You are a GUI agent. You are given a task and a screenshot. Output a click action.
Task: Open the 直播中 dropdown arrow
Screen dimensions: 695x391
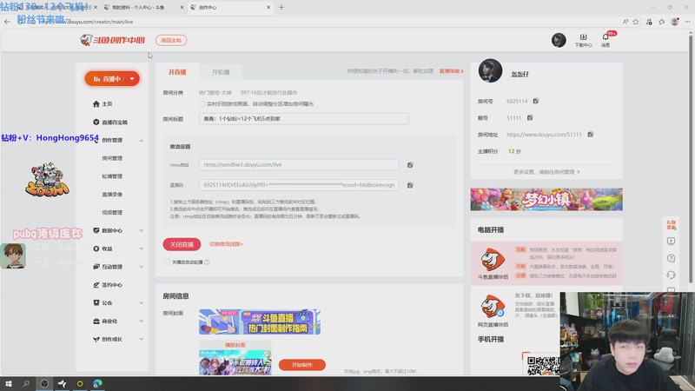click(131, 79)
